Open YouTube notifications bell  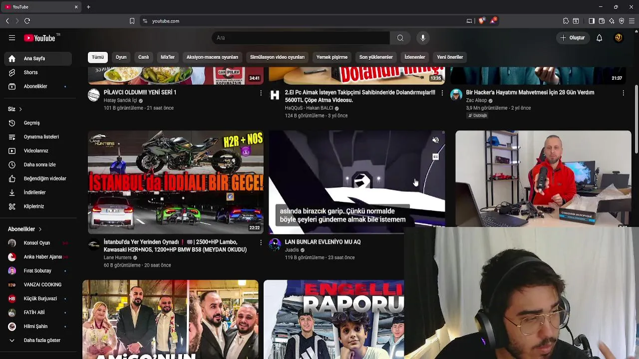599,38
